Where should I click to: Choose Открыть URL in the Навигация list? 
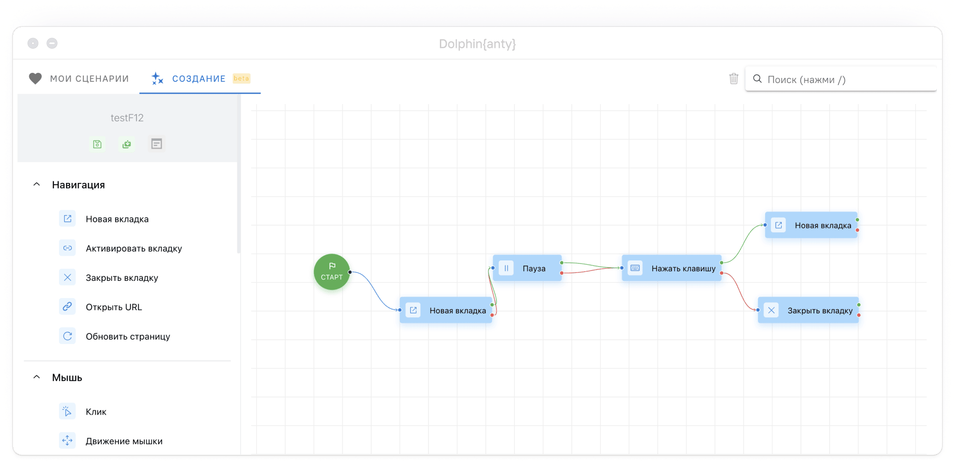pyautogui.click(x=114, y=307)
